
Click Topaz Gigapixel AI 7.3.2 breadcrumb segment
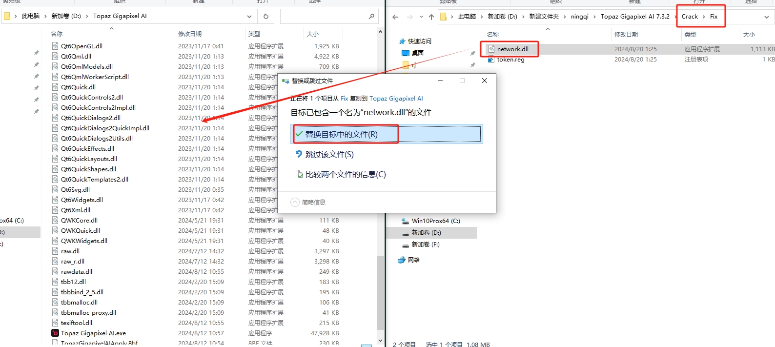[x=635, y=17]
